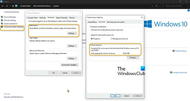Open the Start-up and Recovery Settings button
Viewport: 190px width, 101px height.
pos(72,58)
